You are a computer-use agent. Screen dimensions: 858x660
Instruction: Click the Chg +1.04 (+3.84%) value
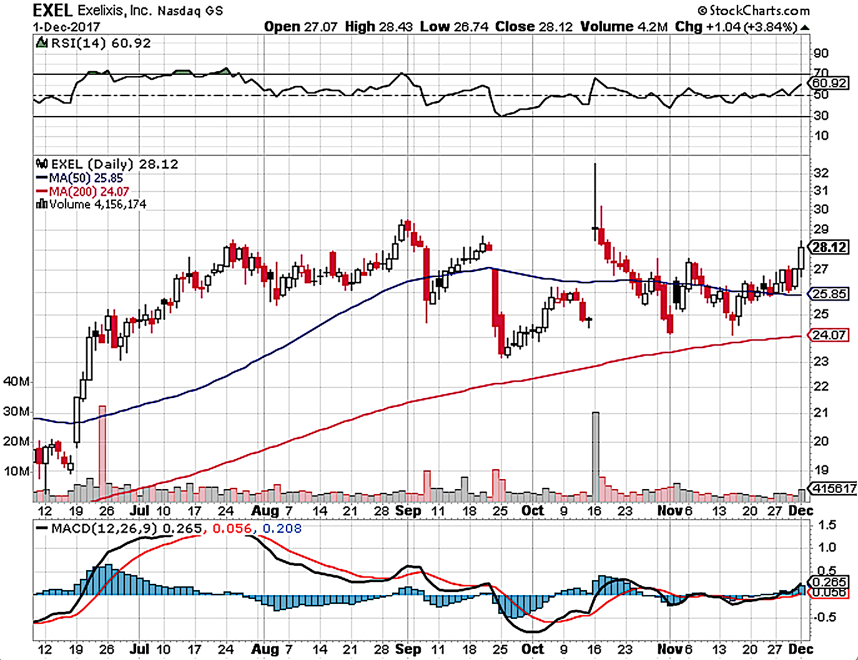coord(736,27)
